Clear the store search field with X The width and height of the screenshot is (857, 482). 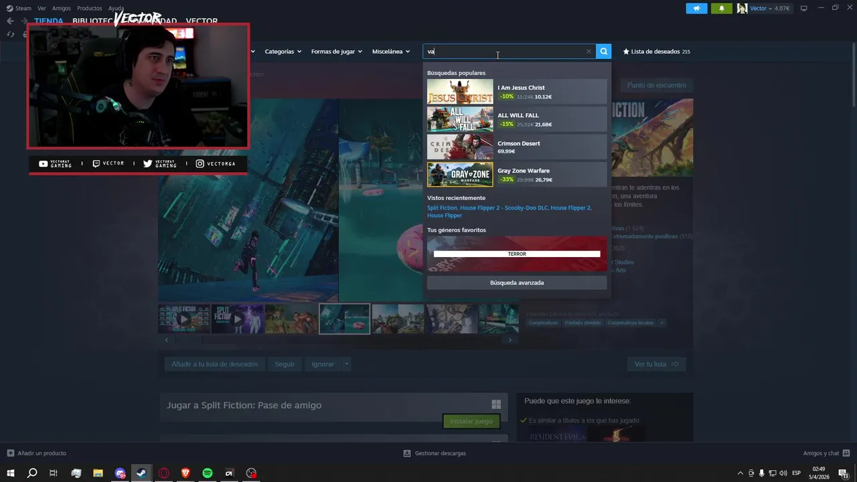(x=589, y=52)
